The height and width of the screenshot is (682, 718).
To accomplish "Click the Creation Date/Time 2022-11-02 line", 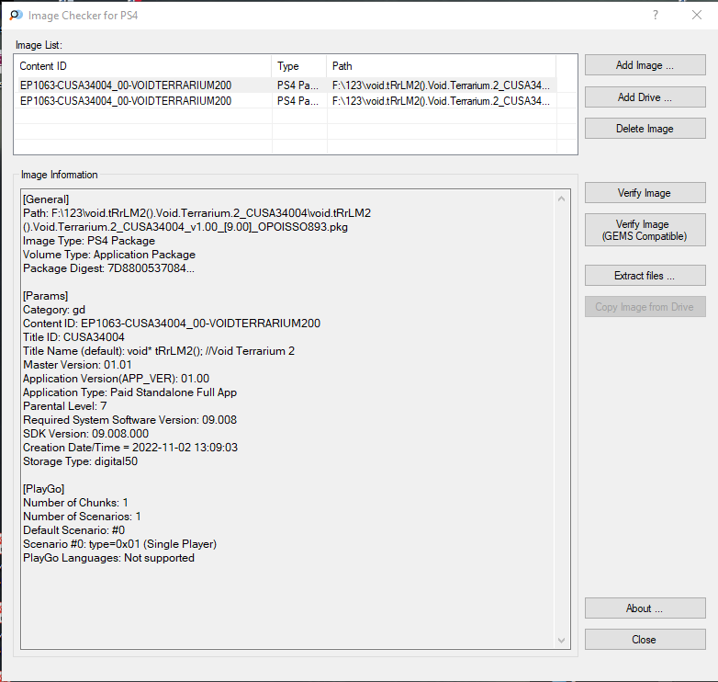I will [130, 447].
